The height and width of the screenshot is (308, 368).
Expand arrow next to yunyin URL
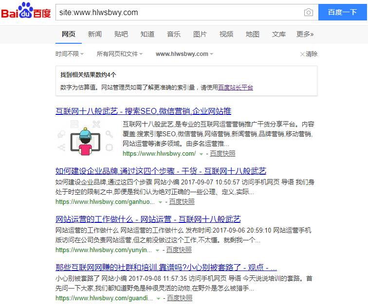click(x=158, y=251)
